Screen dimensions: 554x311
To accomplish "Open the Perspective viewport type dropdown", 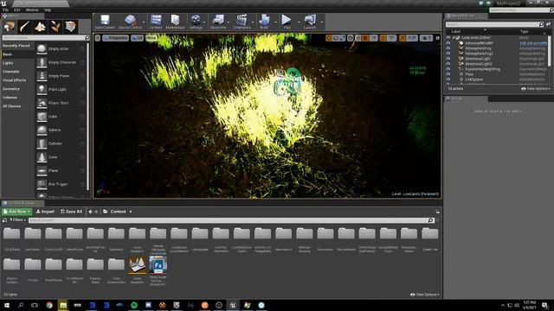I will (x=115, y=38).
